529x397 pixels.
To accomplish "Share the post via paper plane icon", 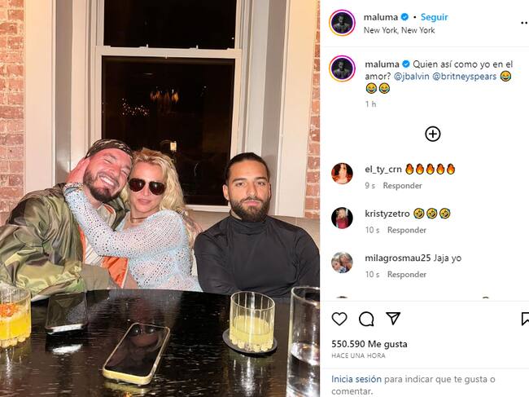I will (x=393, y=318).
